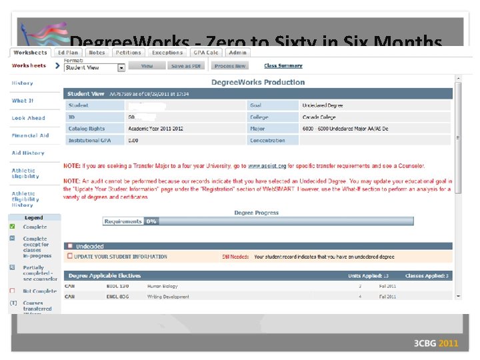Click the Degree Progress requirements bar
The width and height of the screenshot is (480, 360).
click(258, 221)
